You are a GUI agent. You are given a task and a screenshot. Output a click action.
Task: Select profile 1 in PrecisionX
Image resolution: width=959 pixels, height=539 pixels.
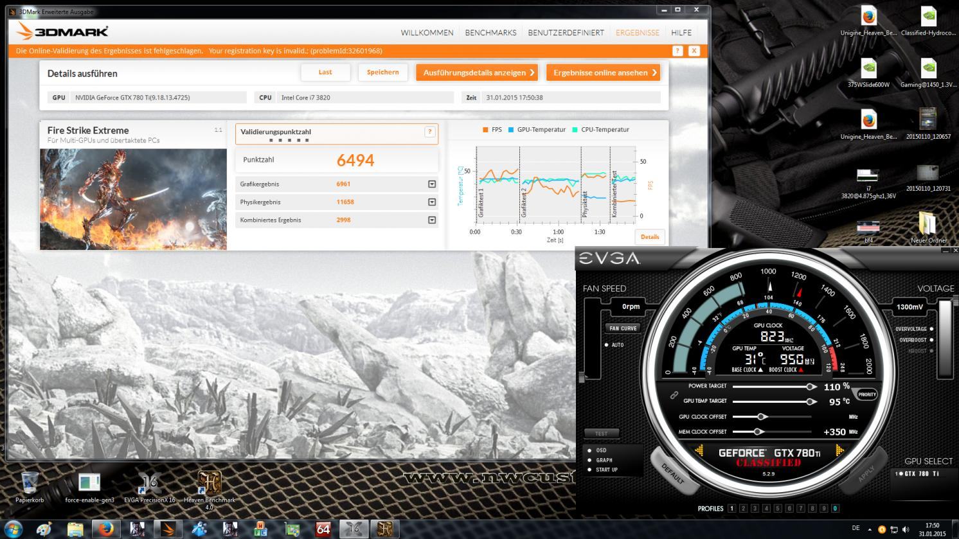pos(731,508)
